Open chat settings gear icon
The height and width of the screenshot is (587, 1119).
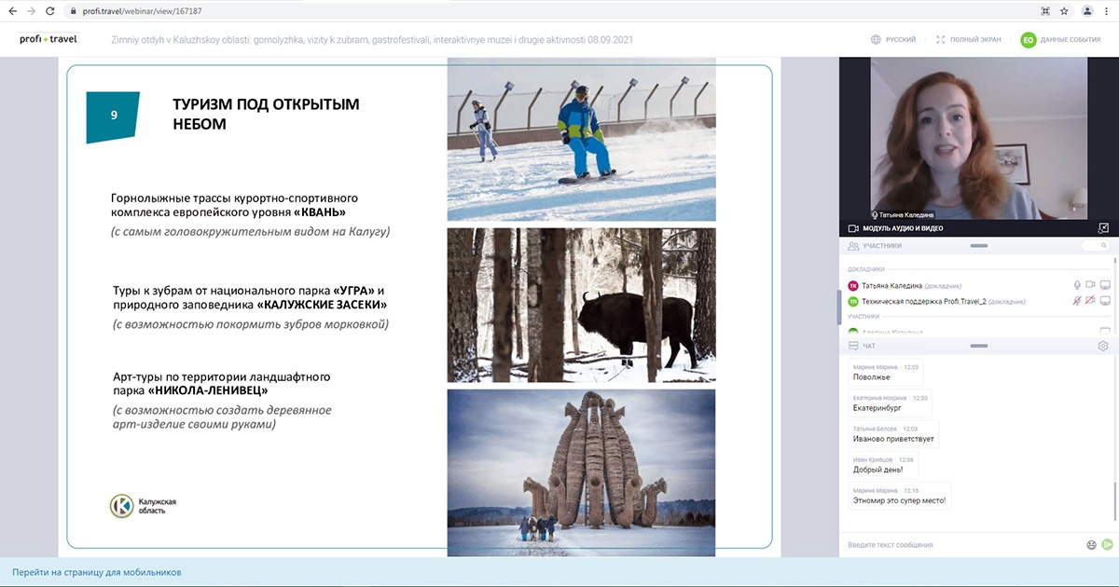point(1103,346)
